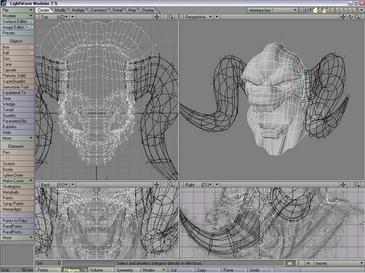Select the Box object tool

click(17, 47)
